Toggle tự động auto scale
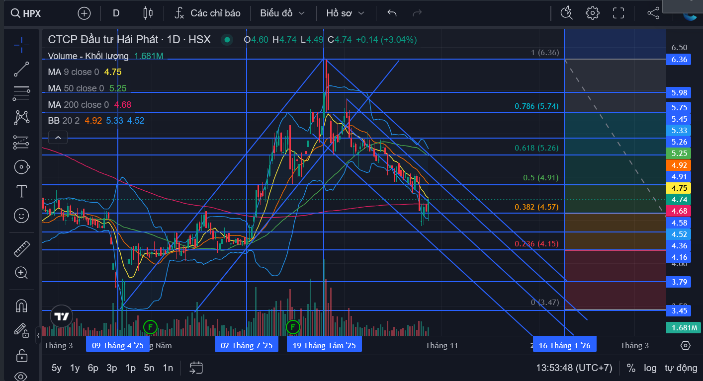Viewport: 703px width, 381px height. coord(681,368)
